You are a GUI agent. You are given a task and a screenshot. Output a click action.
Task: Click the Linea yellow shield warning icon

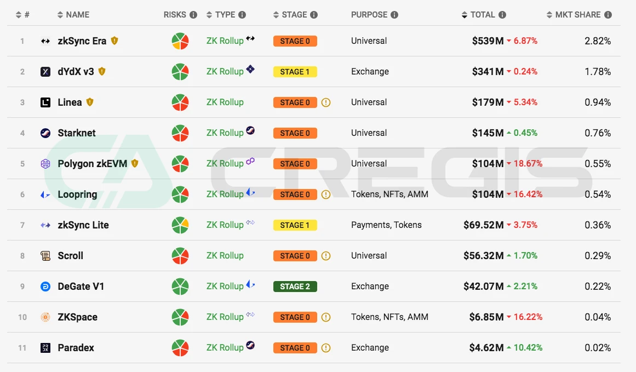[90, 102]
